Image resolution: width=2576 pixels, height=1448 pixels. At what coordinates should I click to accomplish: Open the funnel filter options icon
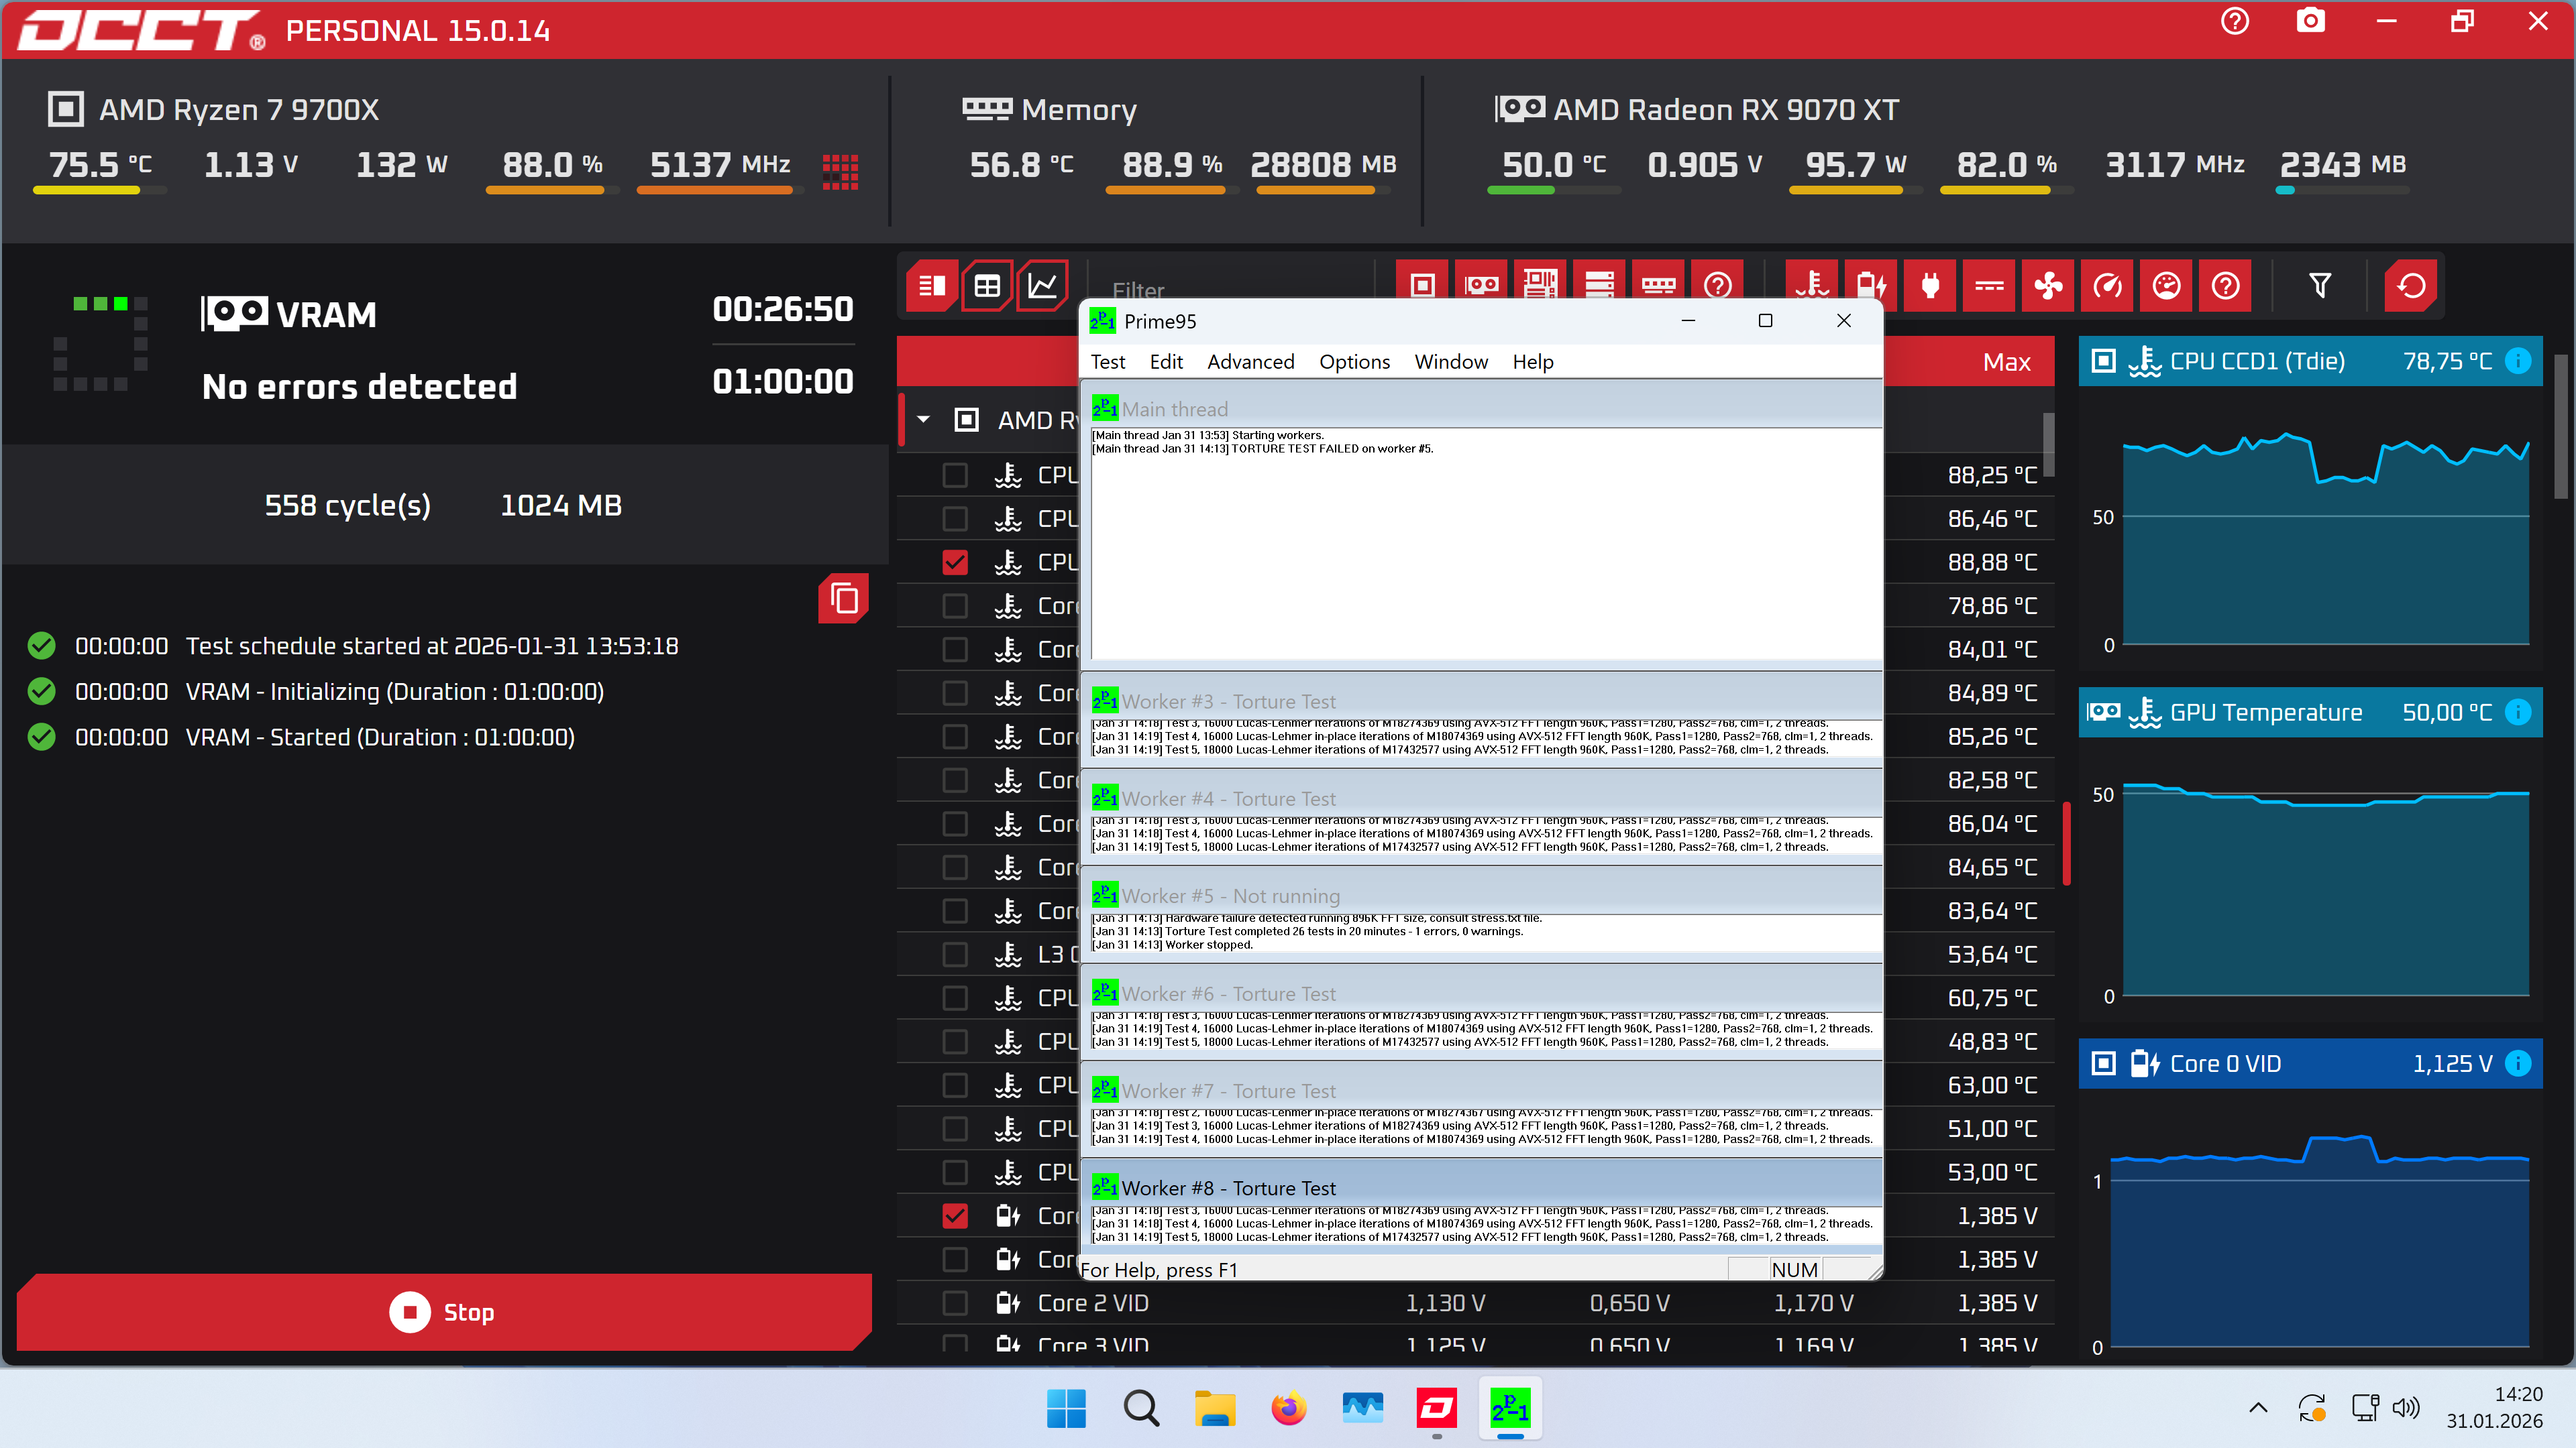[x=2320, y=286]
